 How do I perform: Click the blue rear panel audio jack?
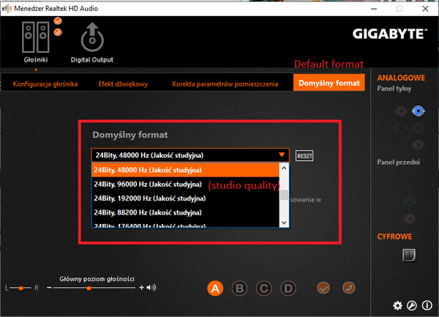tap(419, 111)
